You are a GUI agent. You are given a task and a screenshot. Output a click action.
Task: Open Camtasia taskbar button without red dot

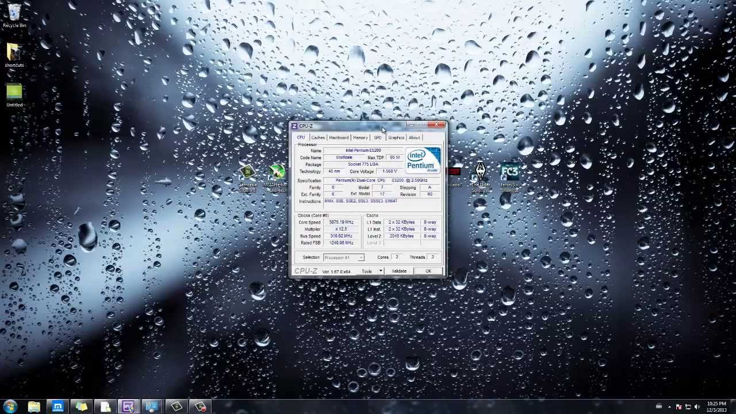pos(176,407)
